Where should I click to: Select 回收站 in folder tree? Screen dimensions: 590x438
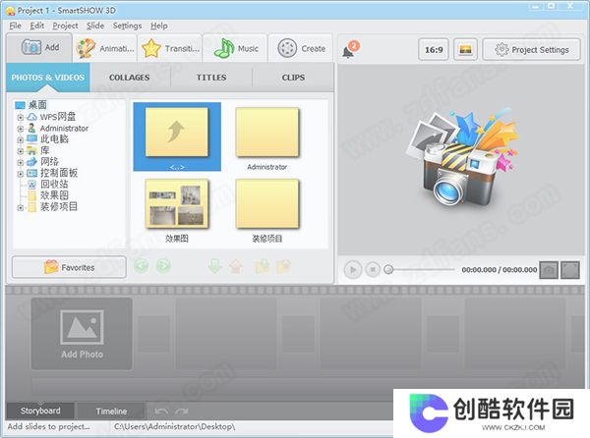pyautogui.click(x=54, y=184)
